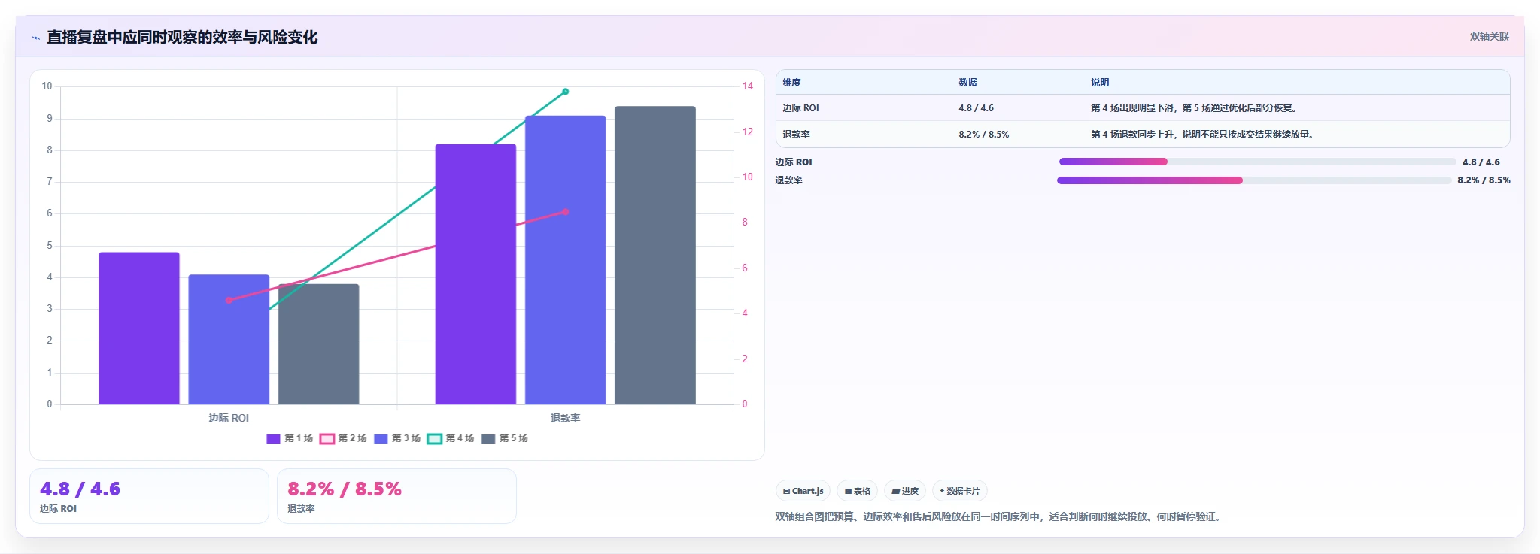
Task: Click the 边际 ROI x-axis label
Action: pyautogui.click(x=229, y=418)
